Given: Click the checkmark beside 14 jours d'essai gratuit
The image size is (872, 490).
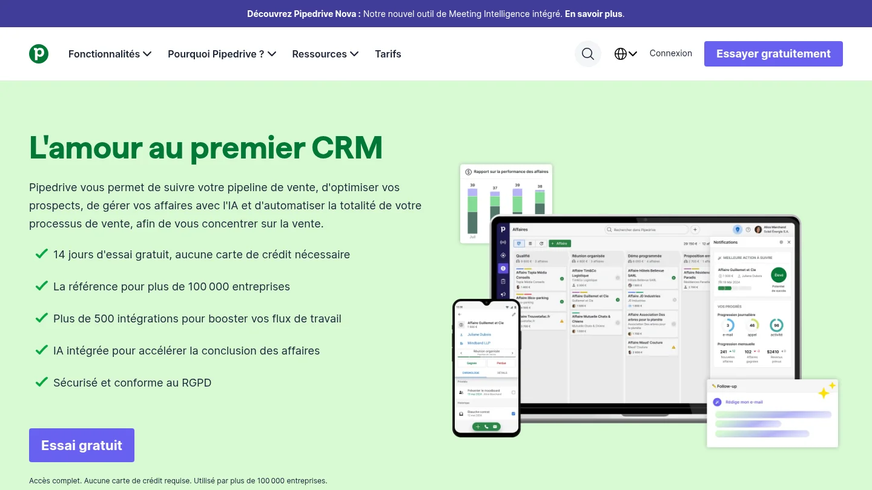Looking at the screenshot, I should click(x=41, y=254).
